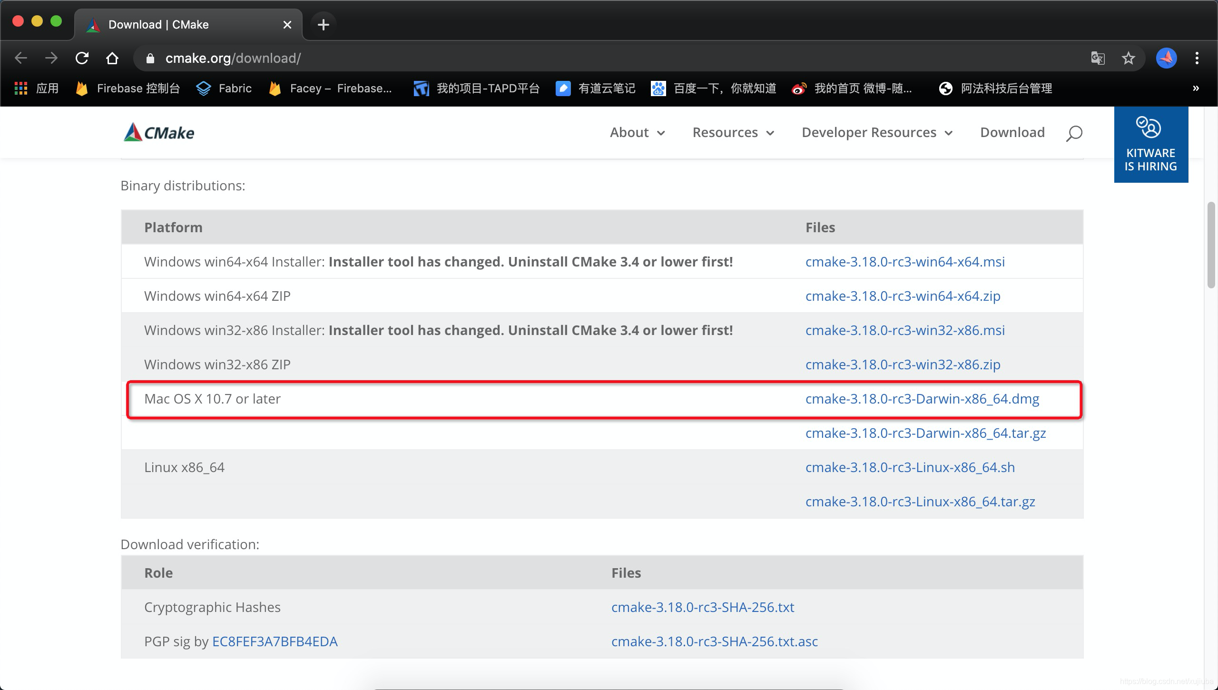Open the Fabric bookmark
The width and height of the screenshot is (1218, 690).
point(224,89)
